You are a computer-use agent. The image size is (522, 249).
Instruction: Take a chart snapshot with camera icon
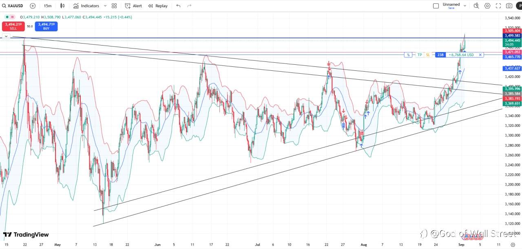tap(509, 6)
